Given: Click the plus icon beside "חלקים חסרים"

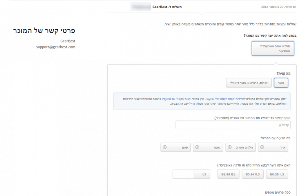Looking at the screenshot, I should point(230,147).
